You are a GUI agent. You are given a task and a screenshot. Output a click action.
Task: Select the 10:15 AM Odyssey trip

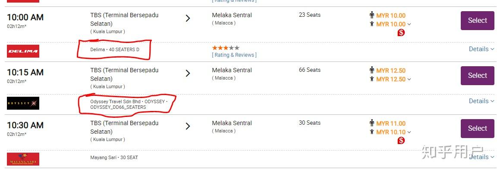477,76
